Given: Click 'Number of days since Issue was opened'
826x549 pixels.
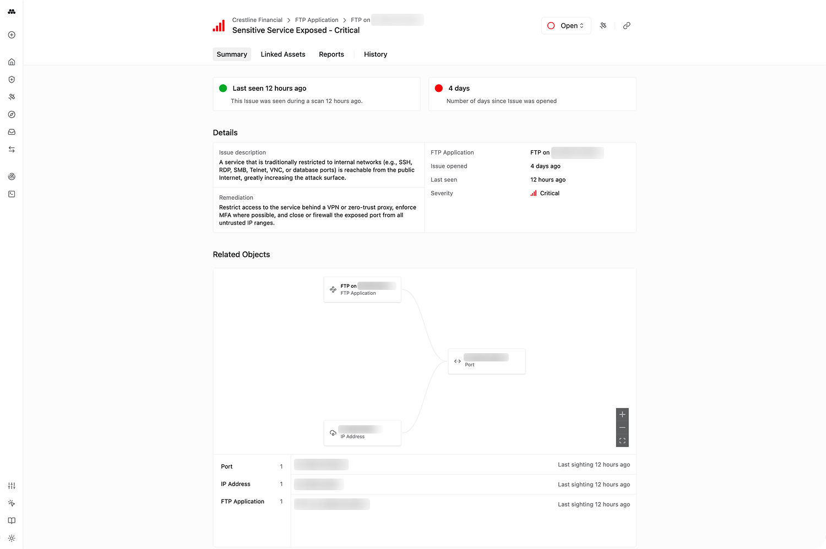Looking at the screenshot, I should (x=502, y=101).
